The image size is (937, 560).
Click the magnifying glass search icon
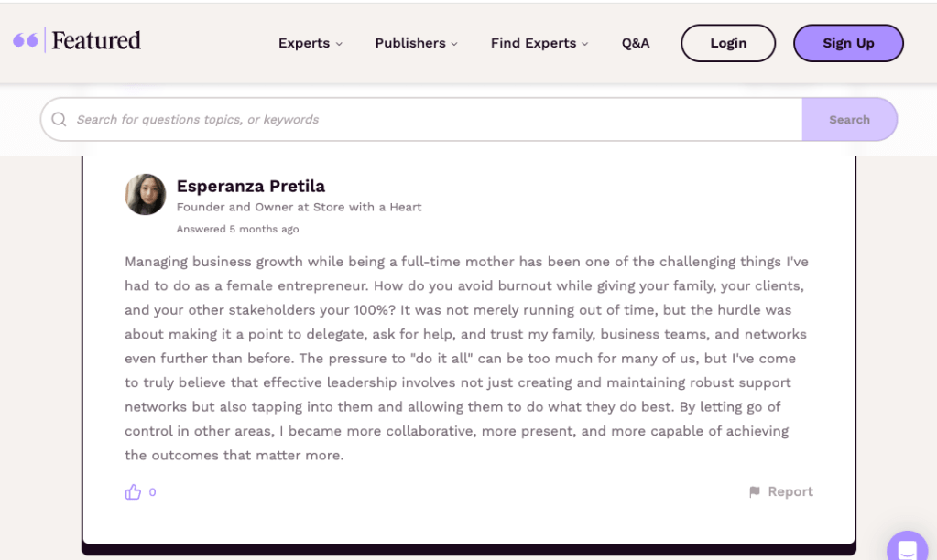coord(60,120)
